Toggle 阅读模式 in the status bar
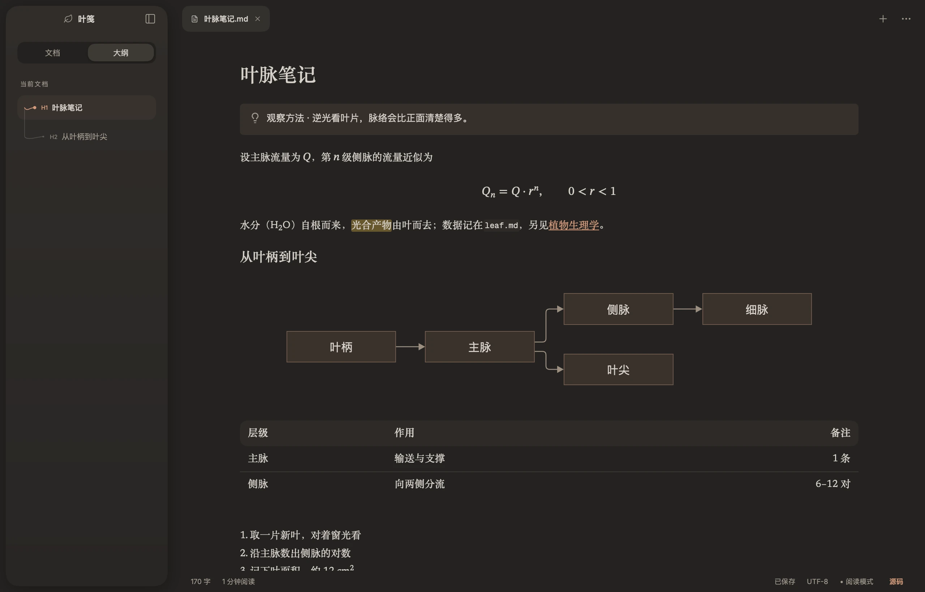The width and height of the screenshot is (925, 592). [x=856, y=582]
